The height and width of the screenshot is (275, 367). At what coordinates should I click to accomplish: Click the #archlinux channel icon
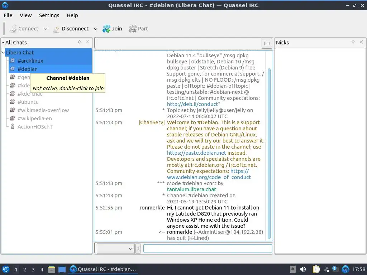coord(13,61)
